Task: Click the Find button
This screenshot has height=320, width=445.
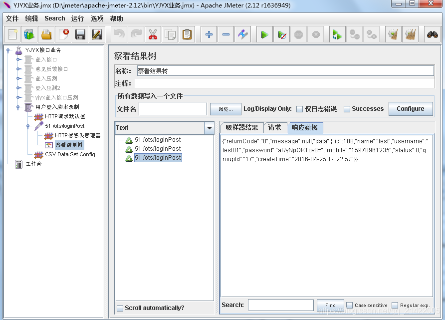Action: (330, 305)
